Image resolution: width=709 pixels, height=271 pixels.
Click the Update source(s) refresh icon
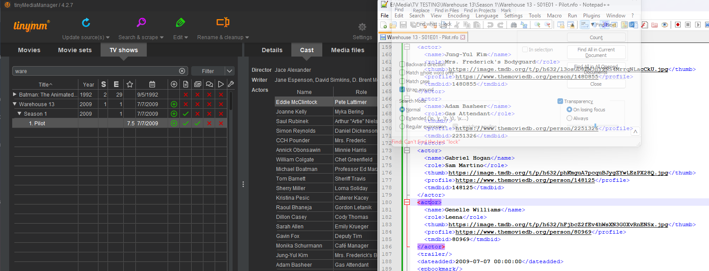point(86,23)
